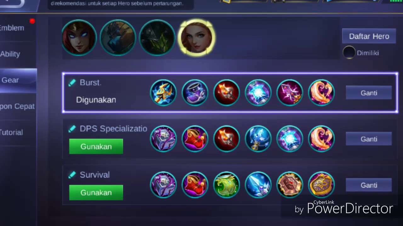Use the DPS Specialization build
403x226 pixels.
[x=96, y=147]
